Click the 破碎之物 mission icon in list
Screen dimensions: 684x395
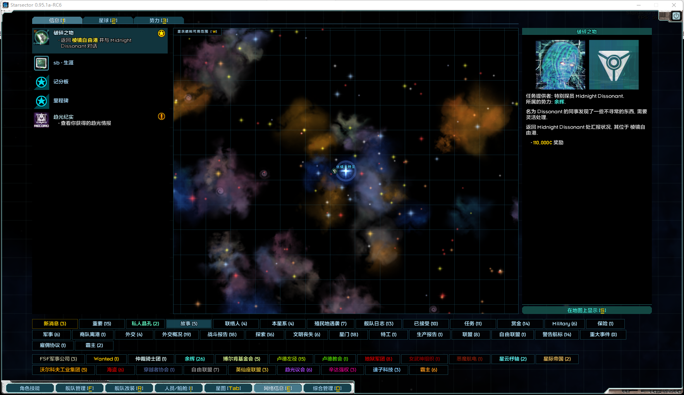tap(41, 38)
